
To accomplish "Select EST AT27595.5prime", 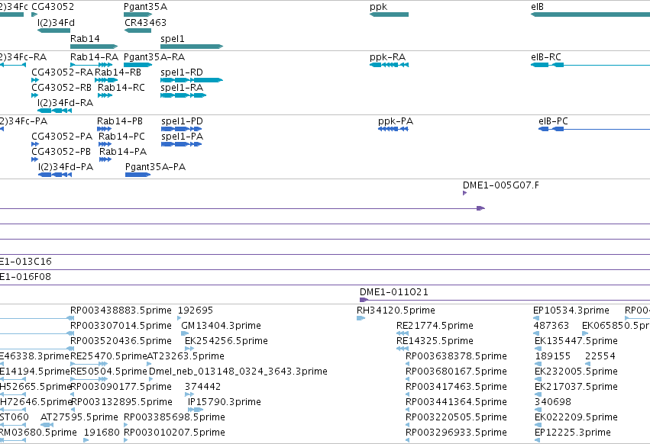I will coord(47,426).
